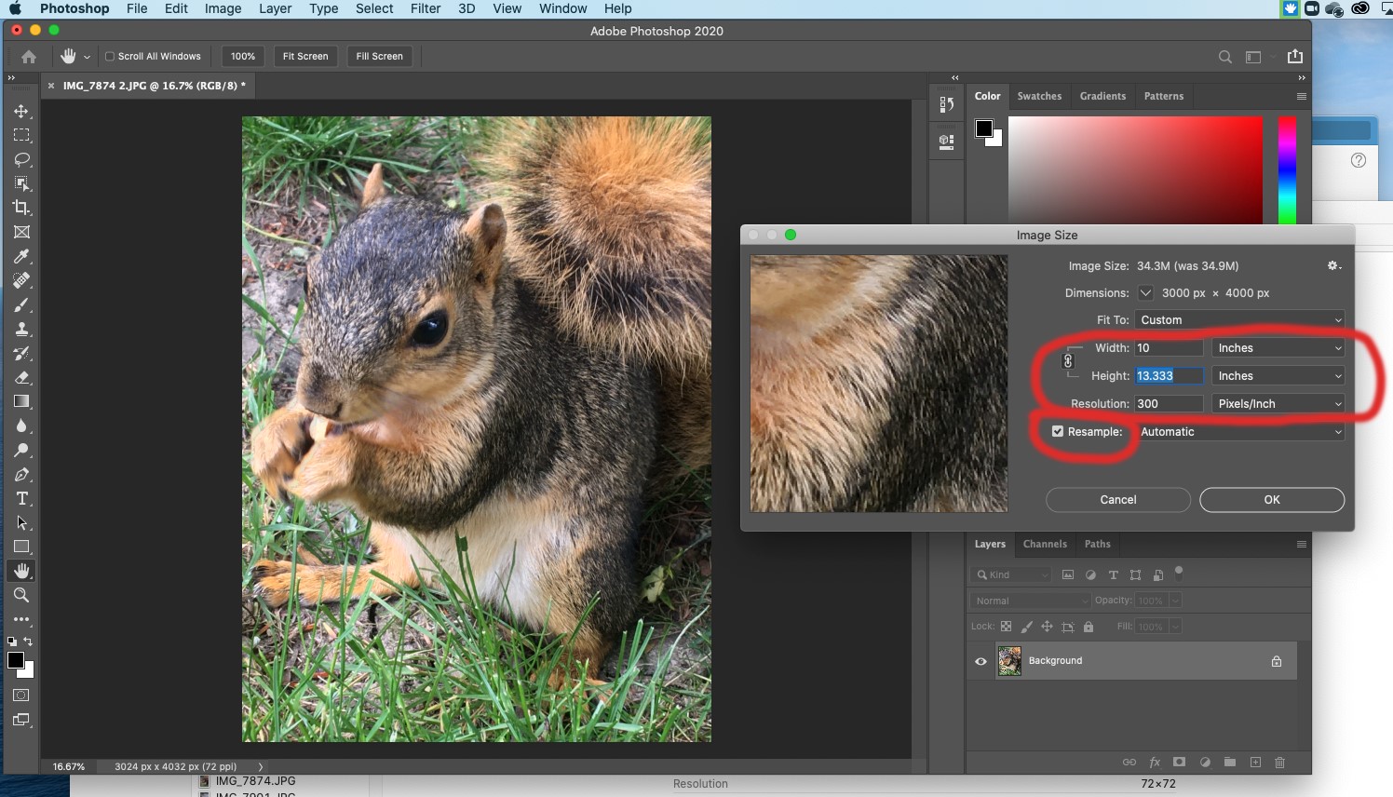
Task: Open the Resolution Pixels/Inch dropdown
Action: (x=1278, y=403)
